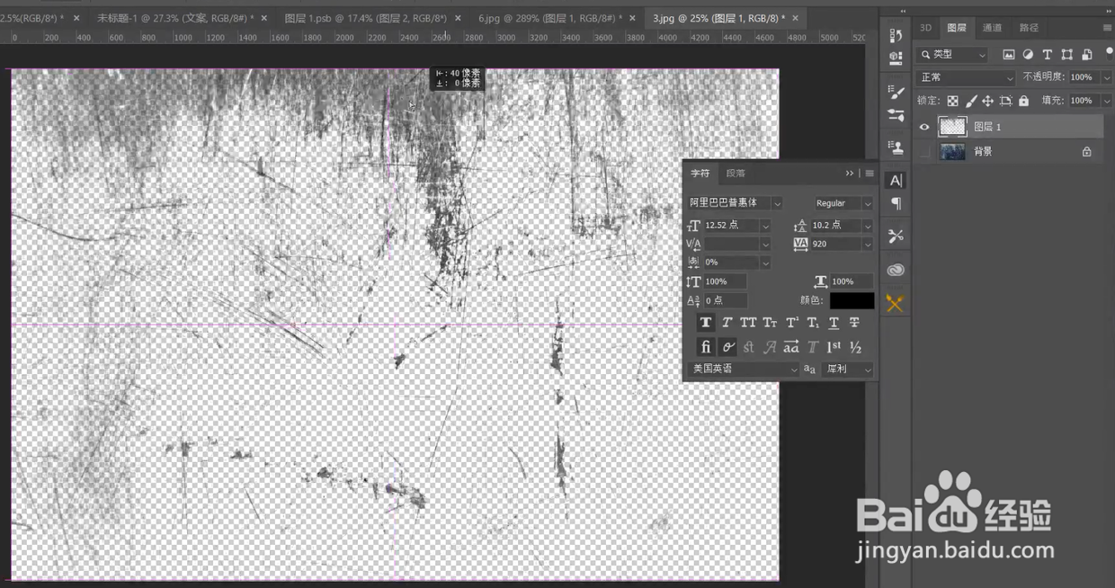Lock image pixels with brush icon

[x=970, y=101]
